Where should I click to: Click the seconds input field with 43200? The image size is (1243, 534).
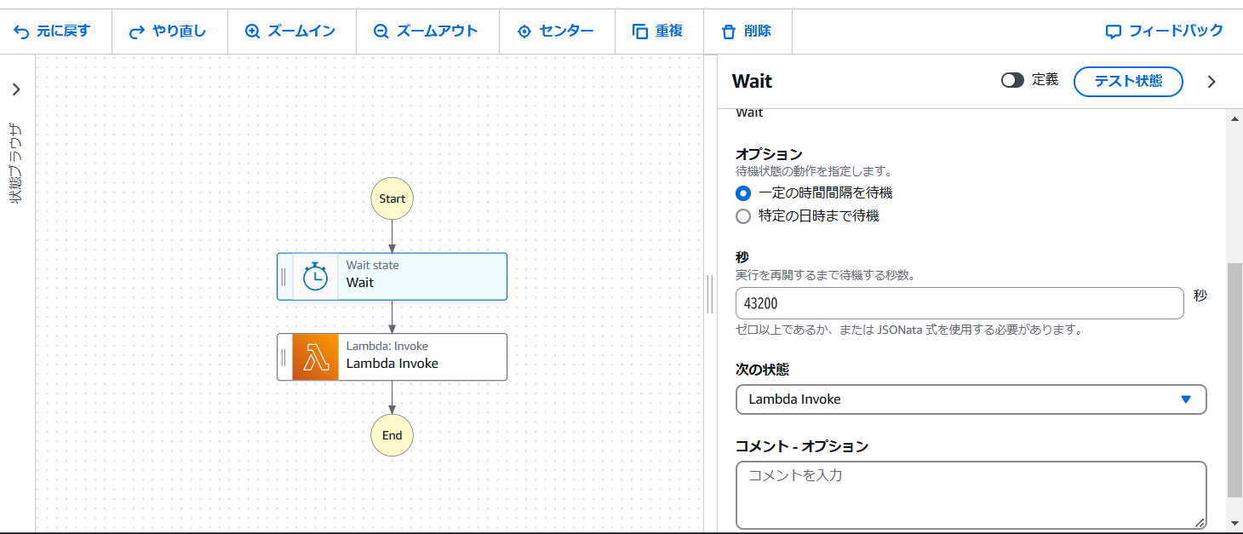click(959, 303)
